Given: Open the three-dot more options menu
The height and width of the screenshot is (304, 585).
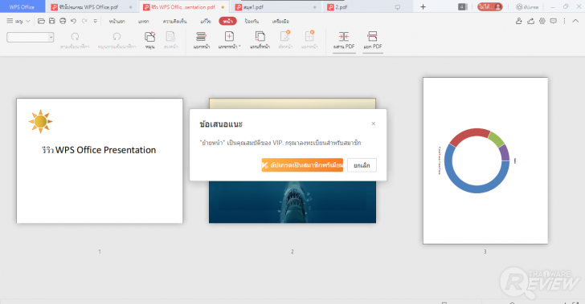Looking at the screenshot, I should point(564,21).
